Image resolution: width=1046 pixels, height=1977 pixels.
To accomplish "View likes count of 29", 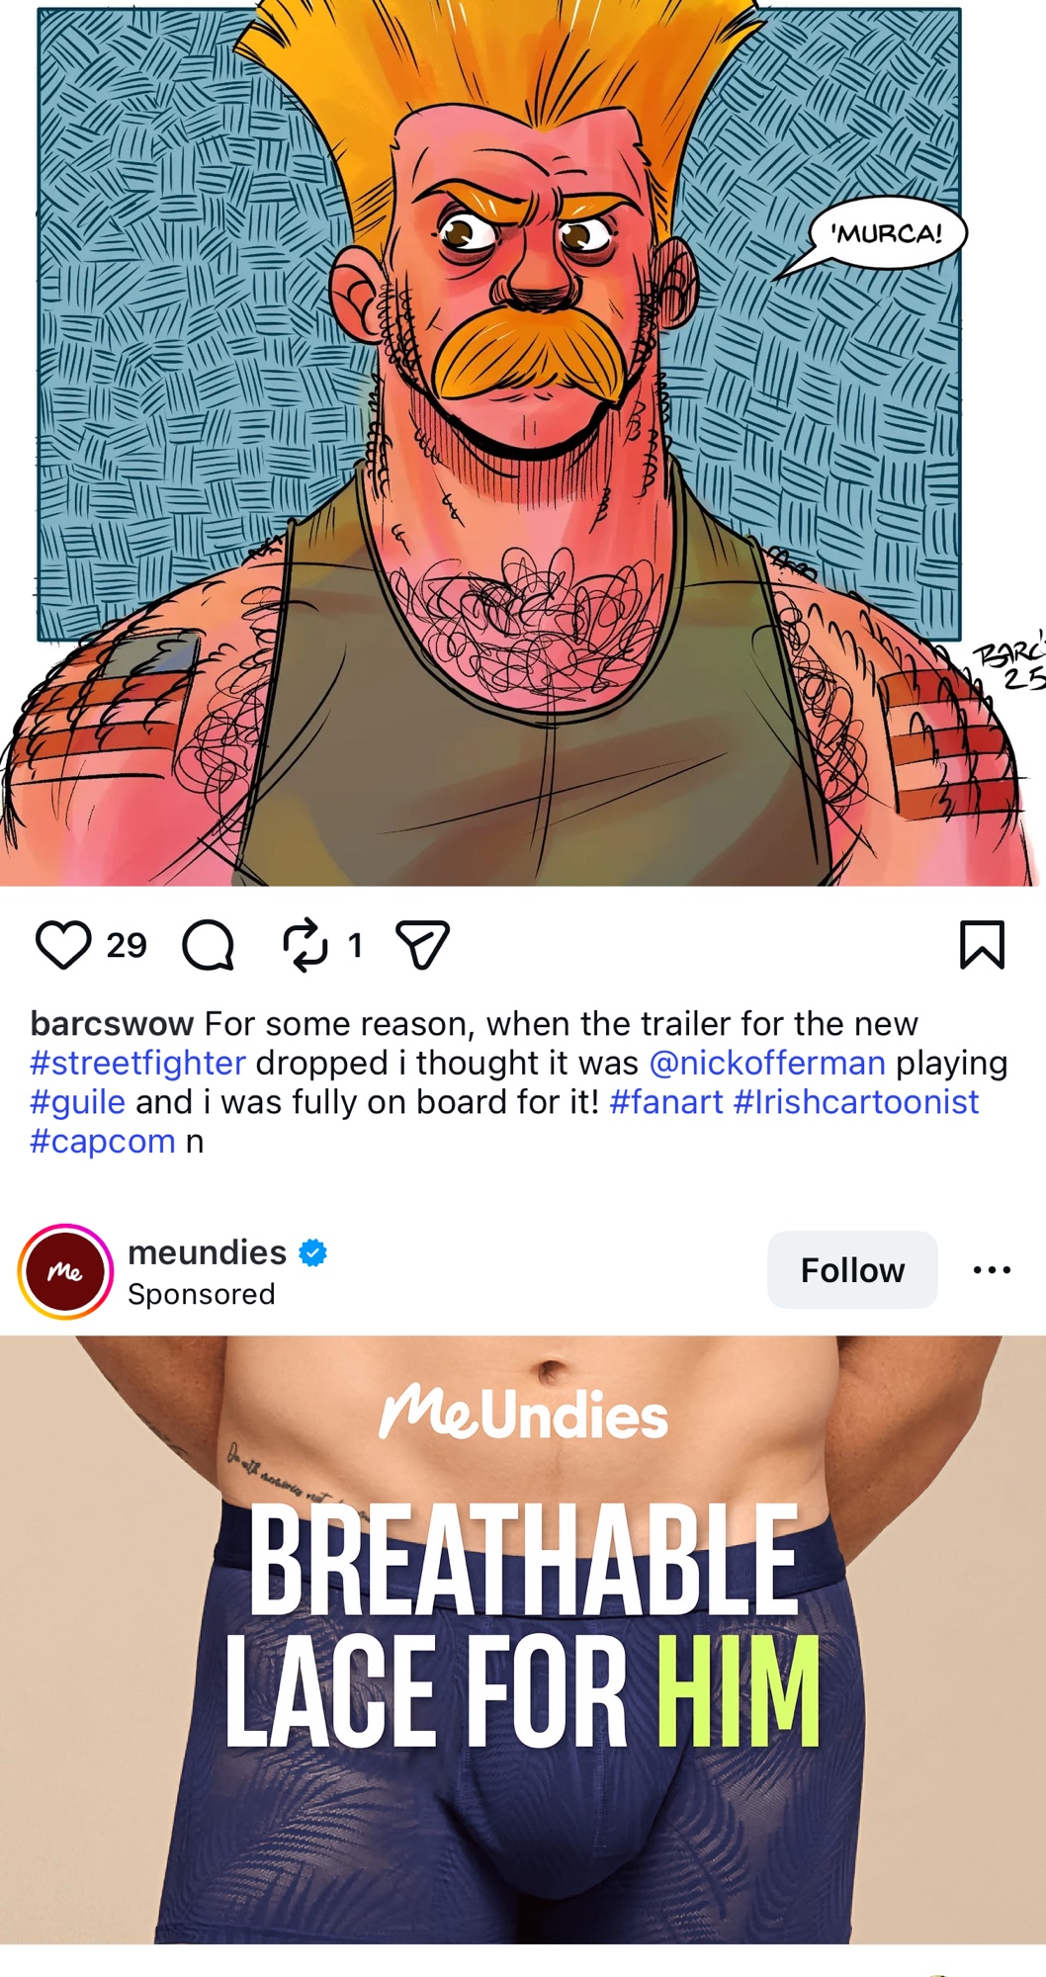I will pyautogui.click(x=127, y=946).
